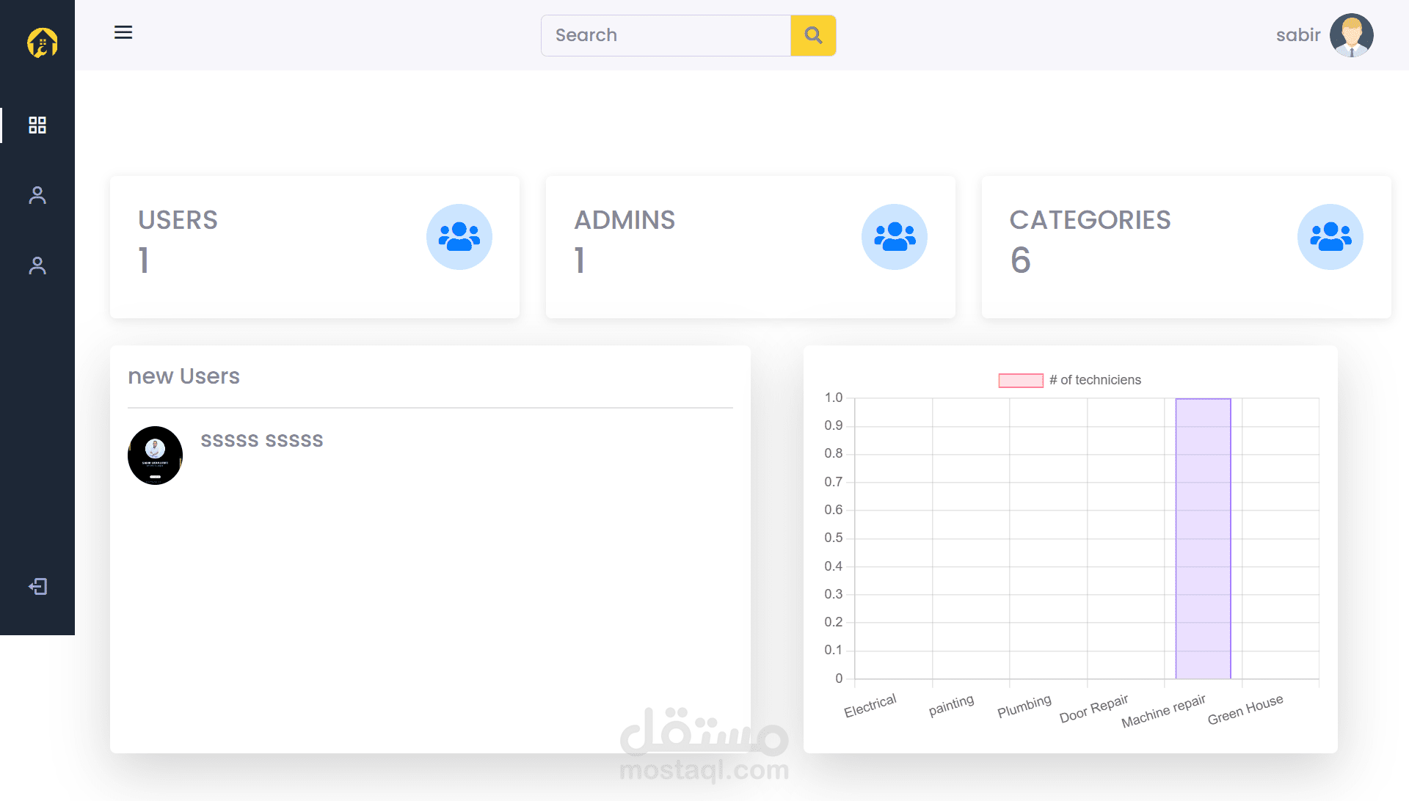1409x801 pixels.
Task: Click the ADMINS card title
Action: click(x=624, y=220)
